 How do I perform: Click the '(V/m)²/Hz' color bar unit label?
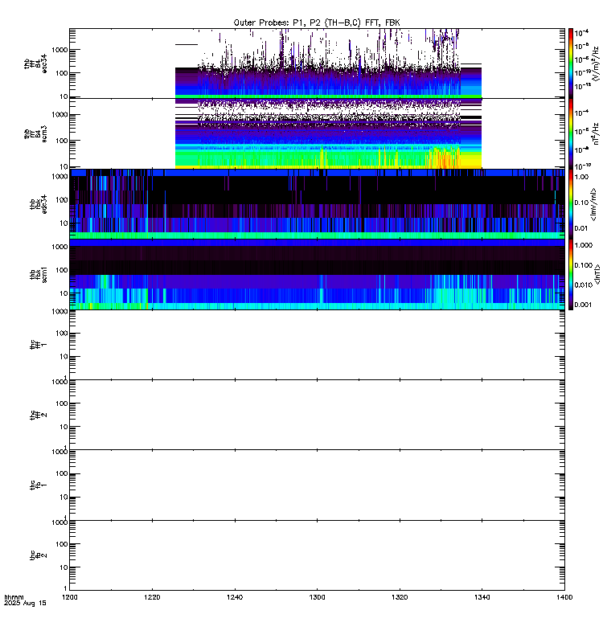(x=597, y=63)
